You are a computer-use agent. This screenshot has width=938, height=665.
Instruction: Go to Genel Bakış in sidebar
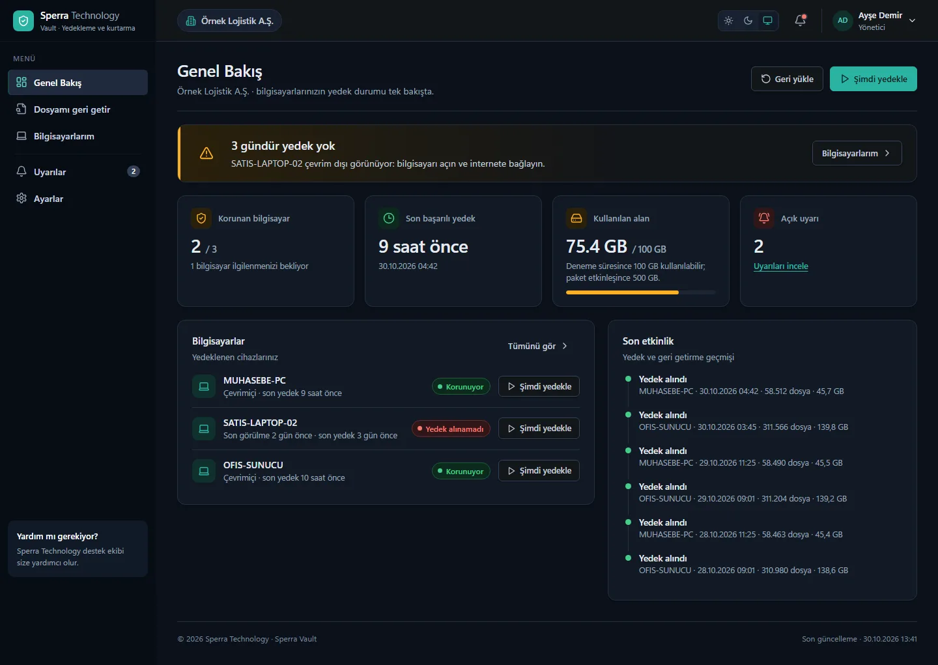[78, 83]
